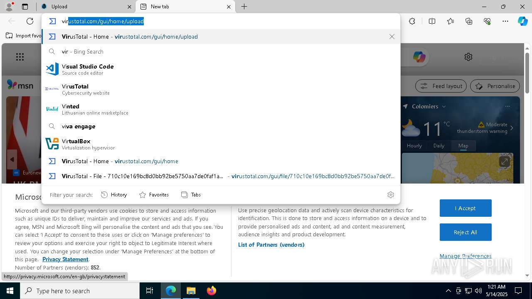Open File Explorer from the taskbar
532x299 pixels.
coord(191,291)
